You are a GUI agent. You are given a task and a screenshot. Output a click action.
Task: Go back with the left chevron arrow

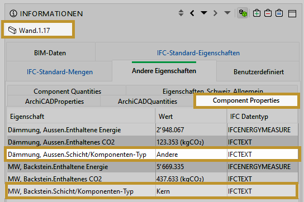point(192,13)
